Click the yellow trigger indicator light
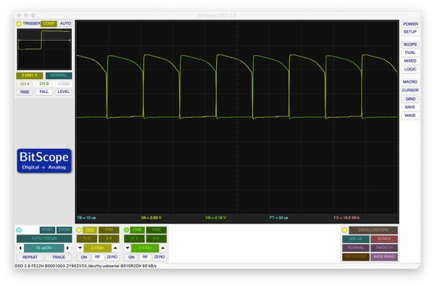The image size is (435, 286). (x=19, y=24)
